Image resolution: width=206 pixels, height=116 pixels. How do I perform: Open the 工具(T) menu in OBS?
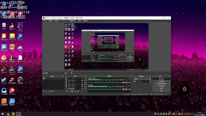click(80, 21)
